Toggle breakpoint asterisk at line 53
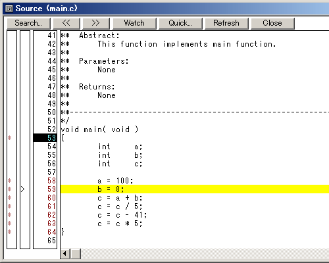Image resolution: width=329 pixels, height=263 pixels. (x=10, y=138)
